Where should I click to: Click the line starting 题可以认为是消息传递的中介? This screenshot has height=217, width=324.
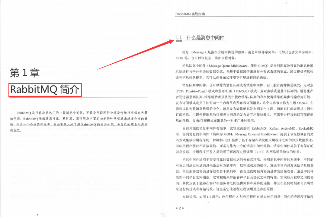pyautogui.click(x=245, y=109)
